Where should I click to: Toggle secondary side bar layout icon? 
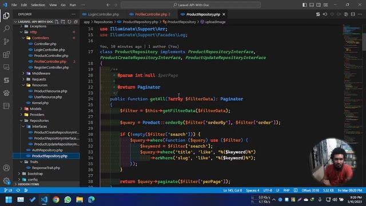click(x=319, y=5)
